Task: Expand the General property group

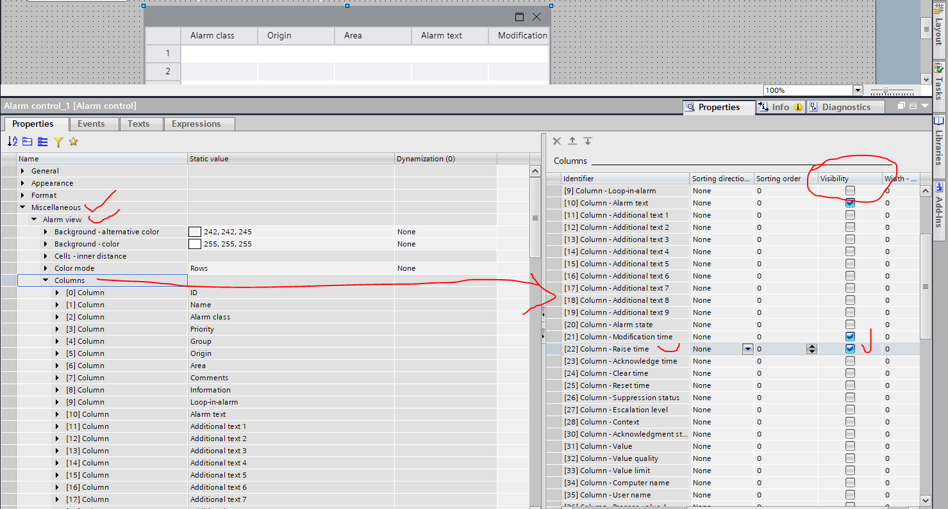Action: (24, 171)
